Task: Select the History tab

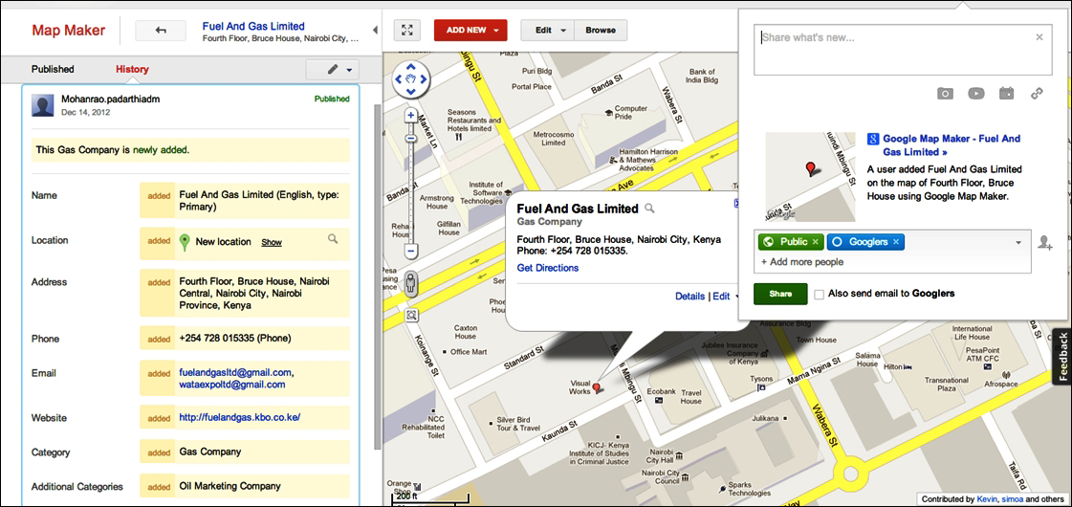Action: pyautogui.click(x=132, y=70)
